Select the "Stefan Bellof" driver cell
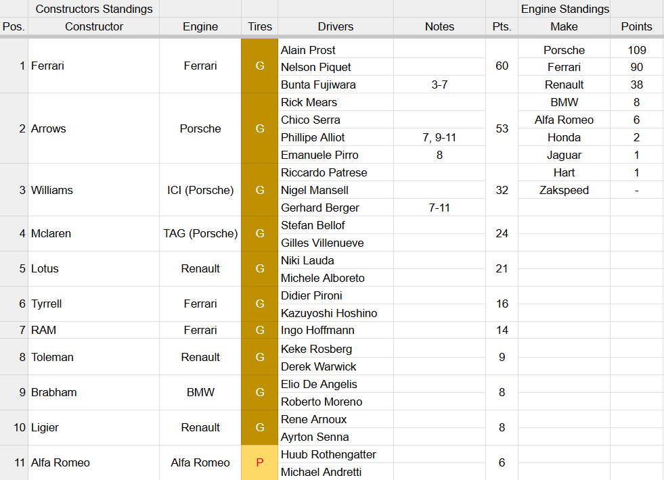Screen dimensions: 664x480 click(x=336, y=225)
